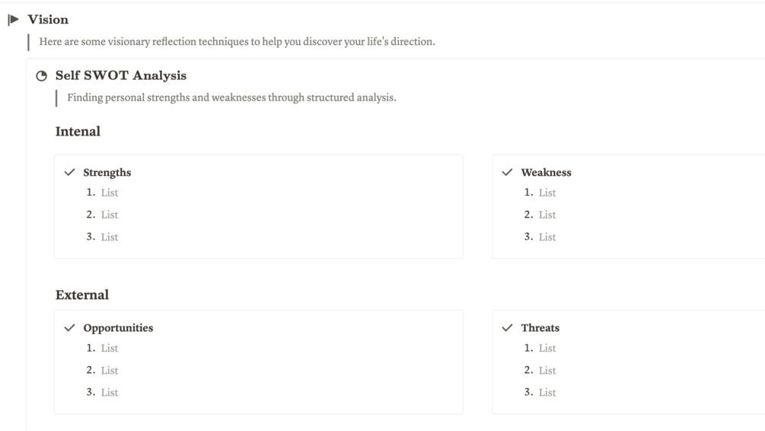Click the Threats callout title
Screen dimensions: 765x431
pos(540,328)
